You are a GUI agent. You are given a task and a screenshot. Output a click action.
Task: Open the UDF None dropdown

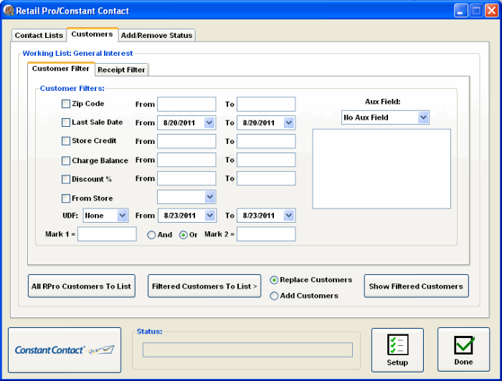pyautogui.click(x=123, y=216)
